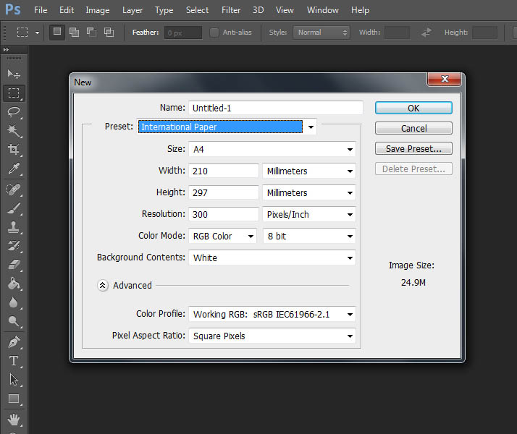Viewport: 517px width, 434px height.
Task: Open the Size dropdown showing A4
Action: click(272, 149)
